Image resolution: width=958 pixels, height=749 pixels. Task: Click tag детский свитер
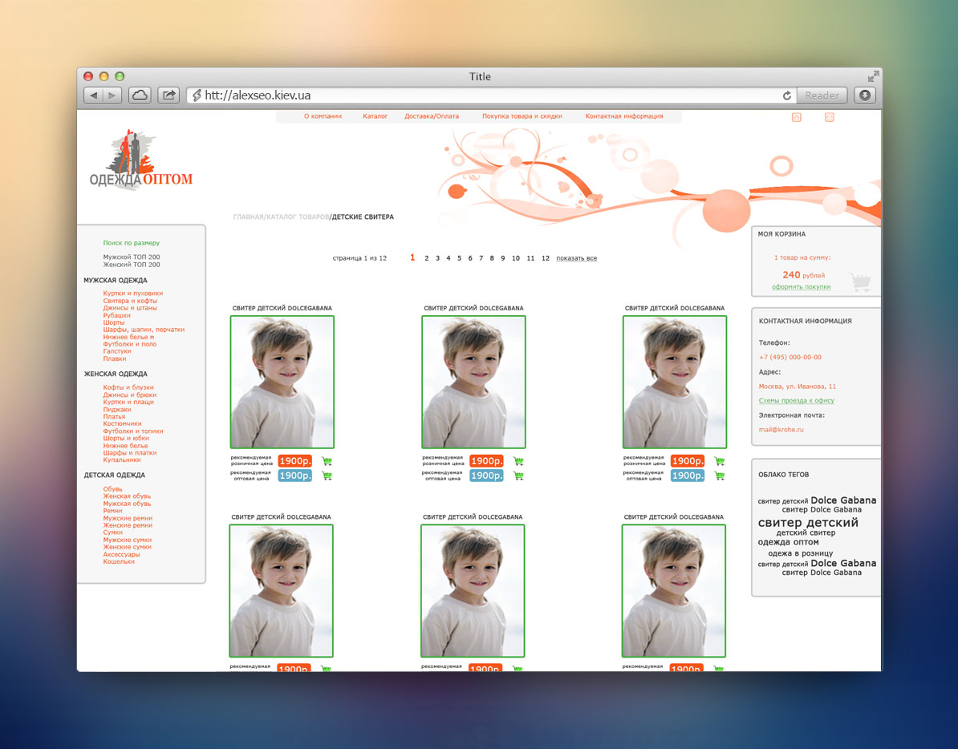pos(806,533)
